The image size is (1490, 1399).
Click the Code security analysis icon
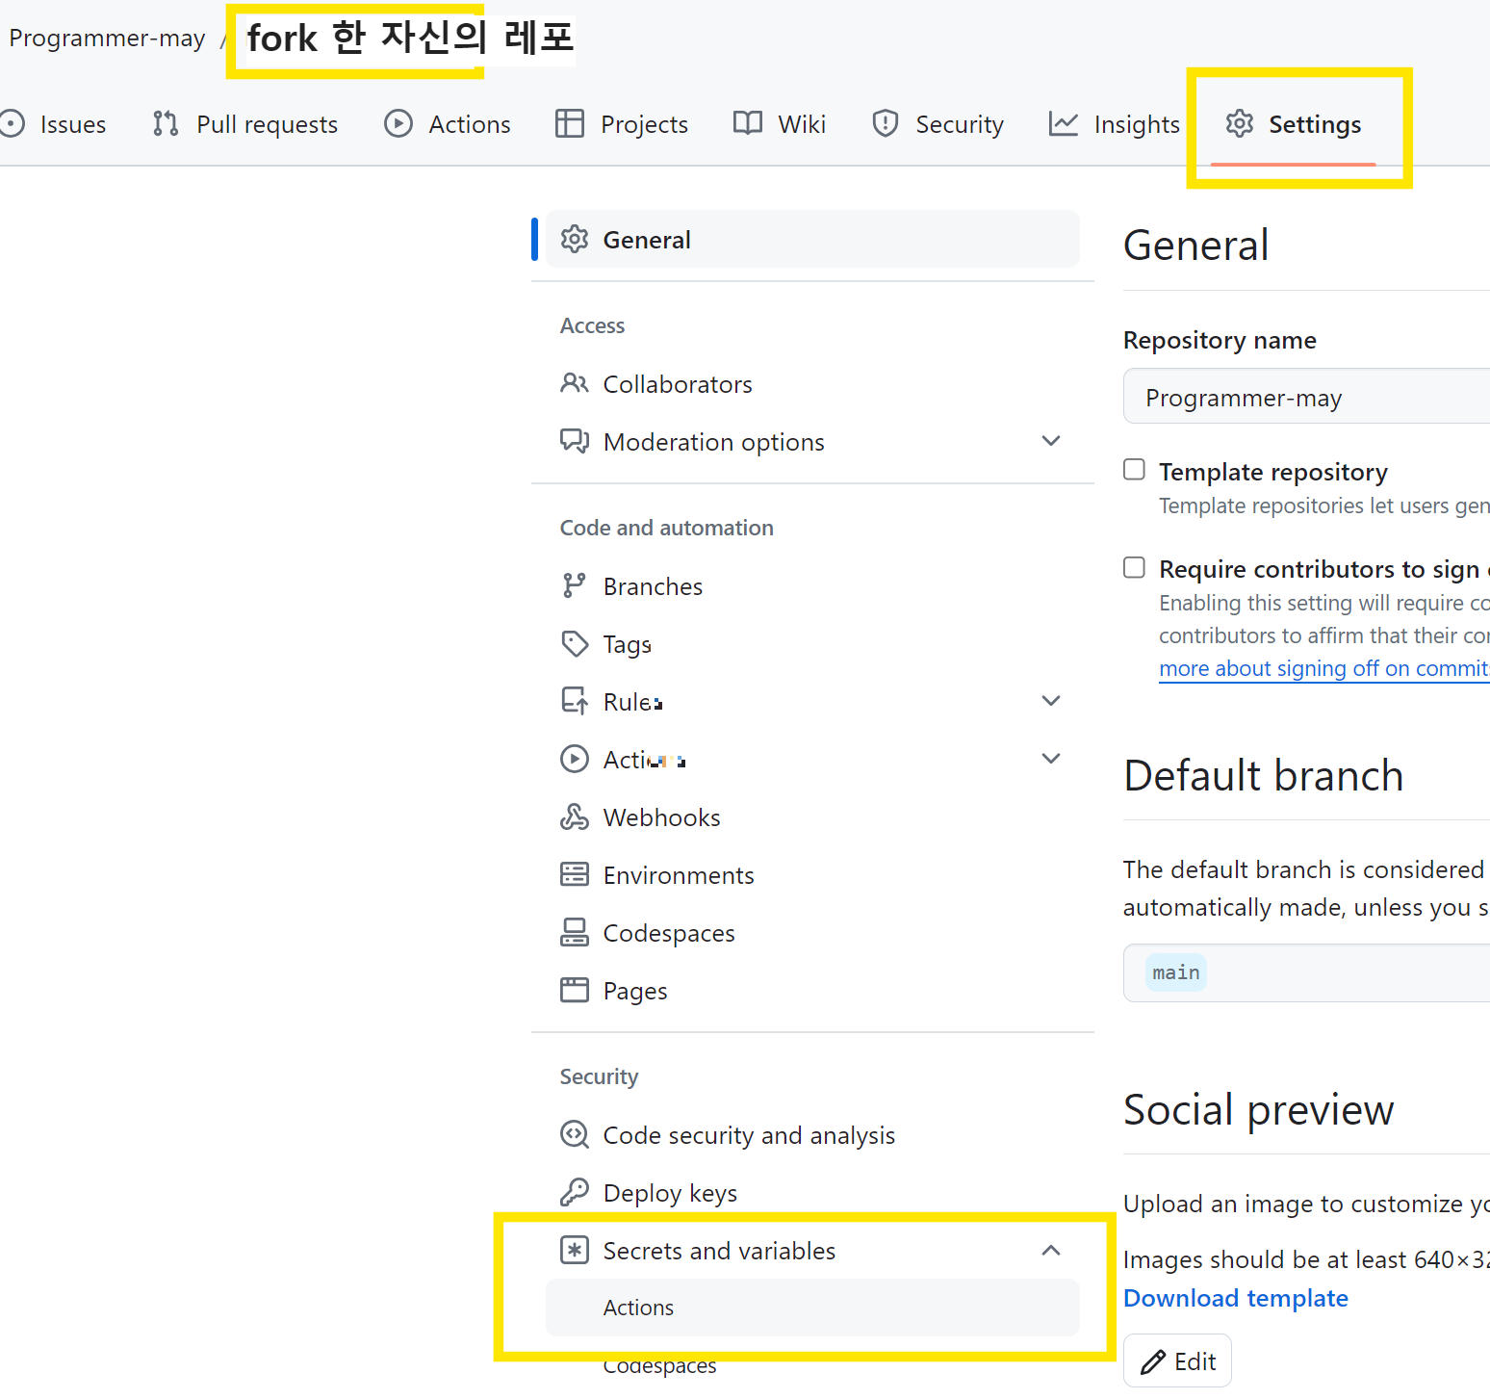pyautogui.click(x=575, y=1134)
